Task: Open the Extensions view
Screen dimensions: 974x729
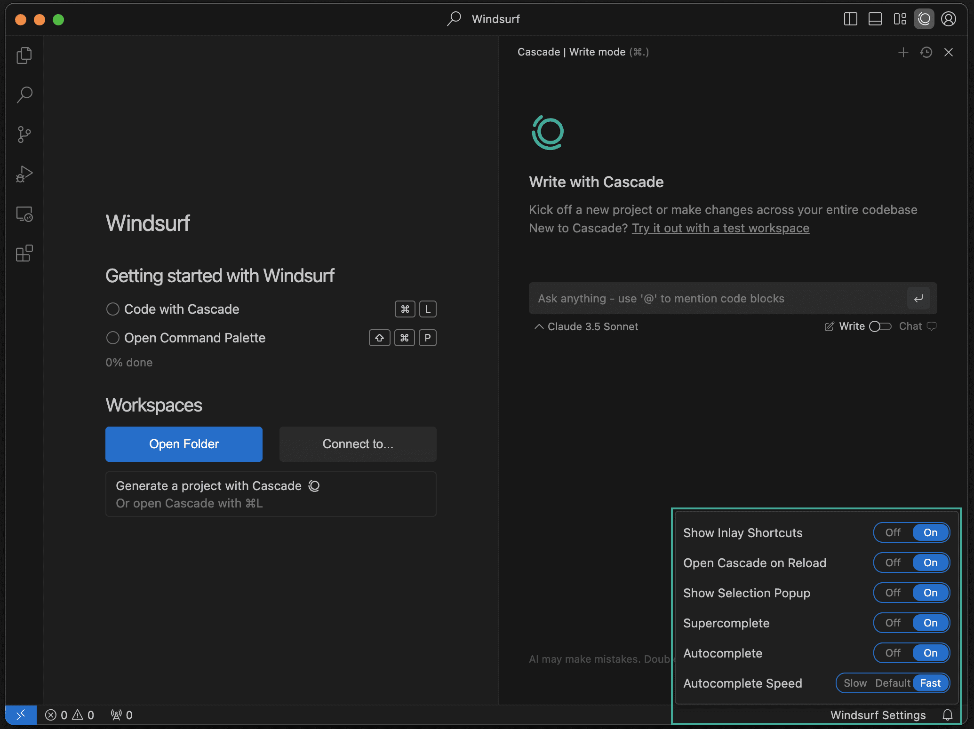Action: pyautogui.click(x=24, y=254)
